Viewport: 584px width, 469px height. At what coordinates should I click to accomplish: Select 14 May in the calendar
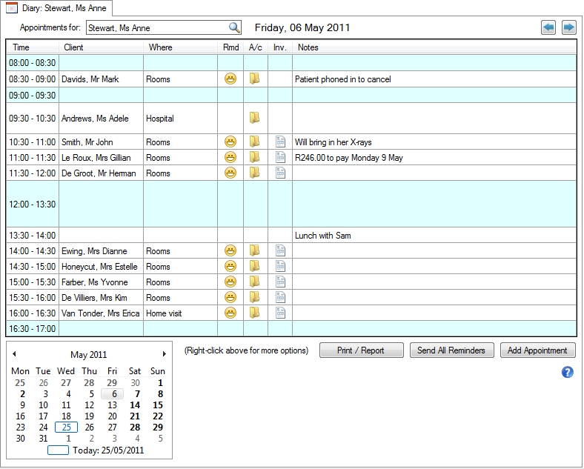pyautogui.click(x=135, y=405)
